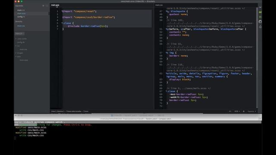Open main.scss under the sass folder
Viewport: 276px width, 155px height.
24,60
